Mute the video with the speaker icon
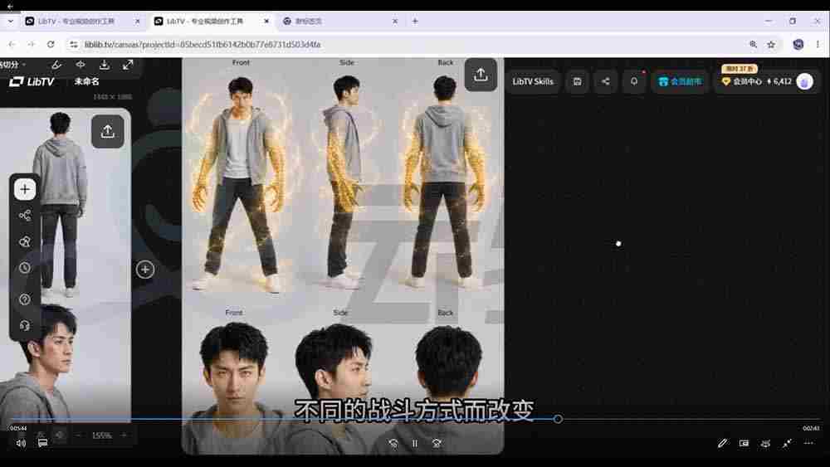This screenshot has height=467, width=830. pos(21,443)
